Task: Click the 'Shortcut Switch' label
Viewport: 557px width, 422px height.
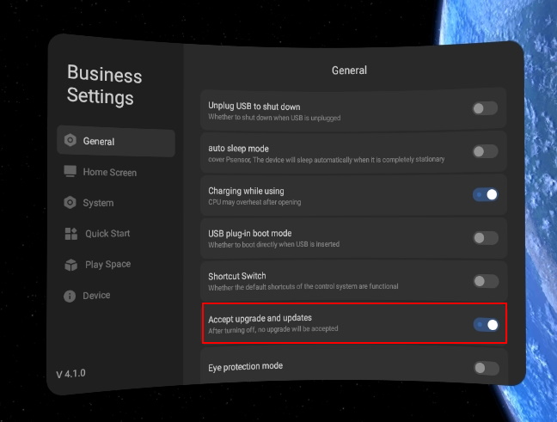Action: tap(237, 276)
